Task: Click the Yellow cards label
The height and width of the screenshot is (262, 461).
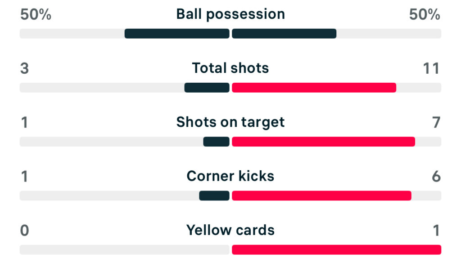Action: (230, 230)
